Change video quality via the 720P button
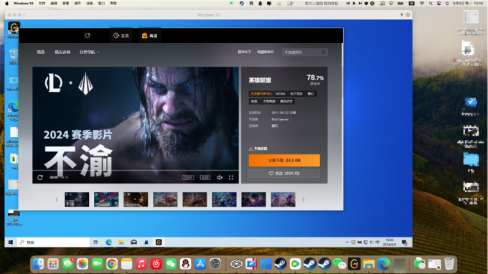The height and width of the screenshot is (274, 488). pyautogui.click(x=188, y=177)
